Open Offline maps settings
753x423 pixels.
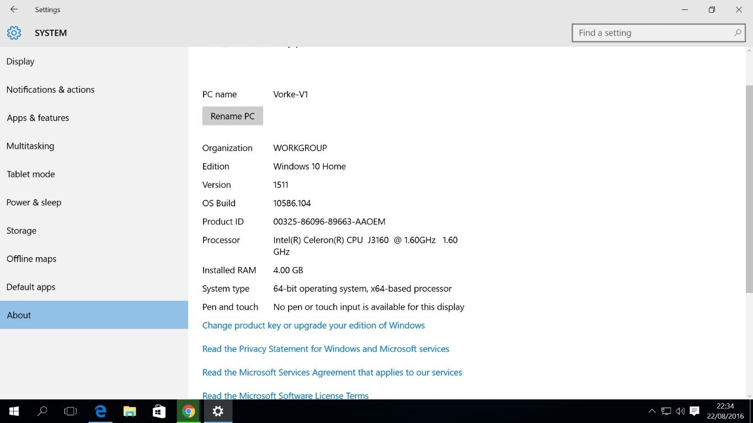[x=94, y=259]
